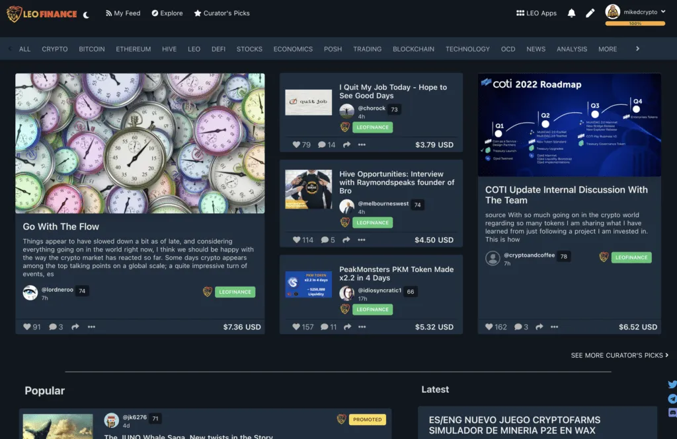Open comments on I Quit My Job post
This screenshot has width=677, height=439.
[x=322, y=145]
